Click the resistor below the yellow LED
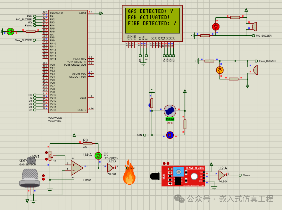Screen dimensions: 282x210 pos(234,79)
